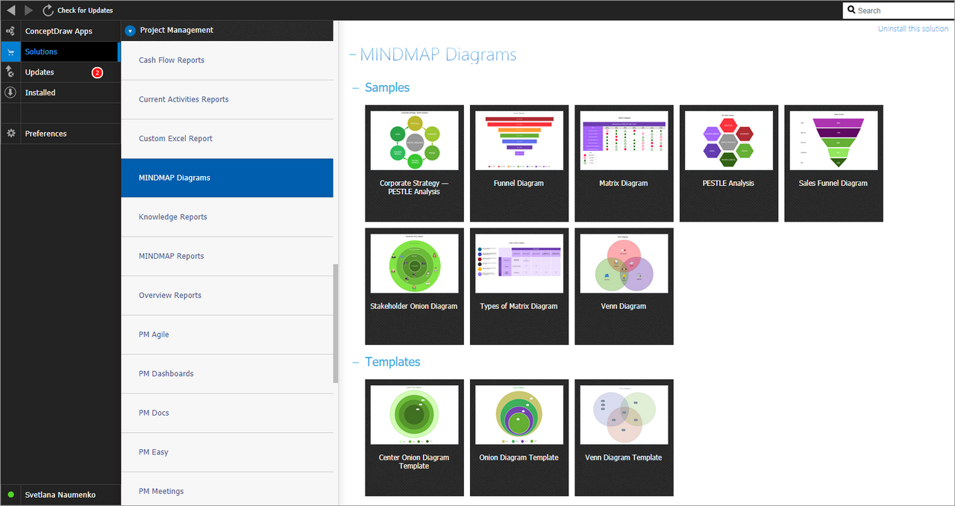Select the MINDMAP Diagrams solution
The image size is (955, 506).
pyautogui.click(x=227, y=178)
